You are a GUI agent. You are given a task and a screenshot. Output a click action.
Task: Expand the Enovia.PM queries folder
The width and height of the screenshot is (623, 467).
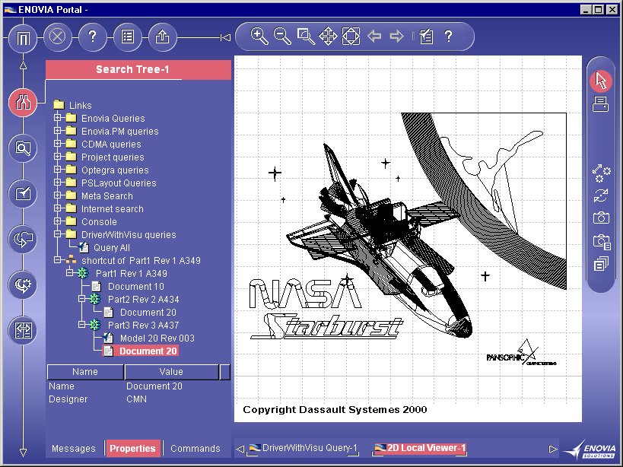click(x=58, y=130)
